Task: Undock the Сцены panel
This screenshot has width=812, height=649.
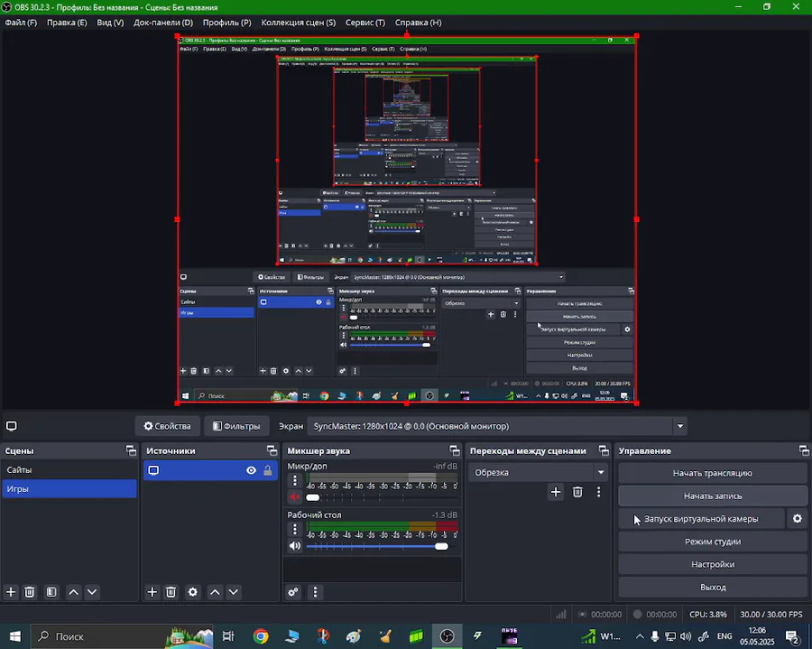Action: point(131,450)
